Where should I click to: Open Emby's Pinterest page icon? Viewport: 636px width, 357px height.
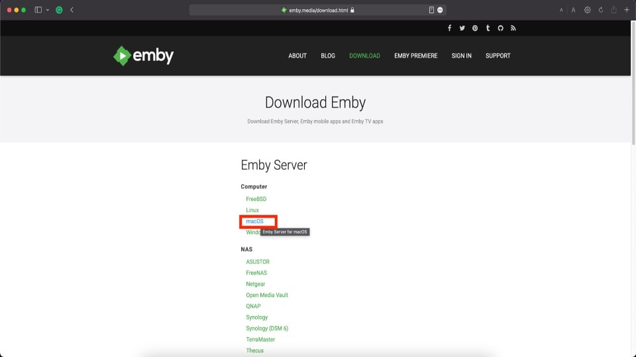475,28
